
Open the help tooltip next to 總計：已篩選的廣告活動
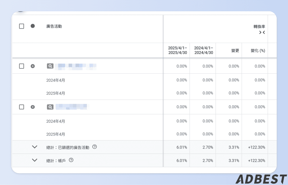click(95, 147)
